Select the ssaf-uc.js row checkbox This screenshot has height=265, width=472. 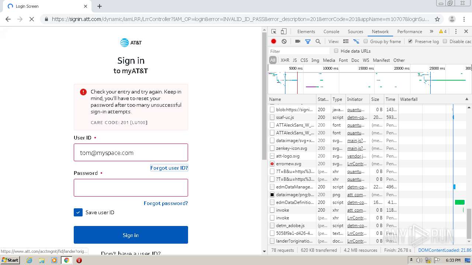pyautogui.click(x=272, y=117)
